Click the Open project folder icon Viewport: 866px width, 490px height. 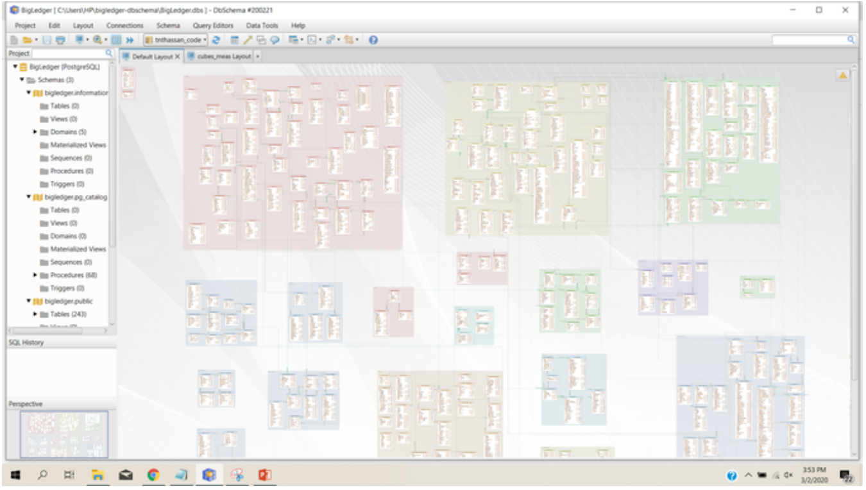27,40
